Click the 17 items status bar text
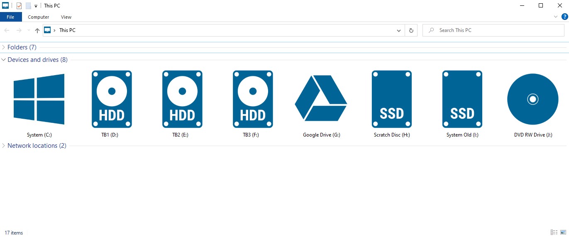 (x=14, y=233)
